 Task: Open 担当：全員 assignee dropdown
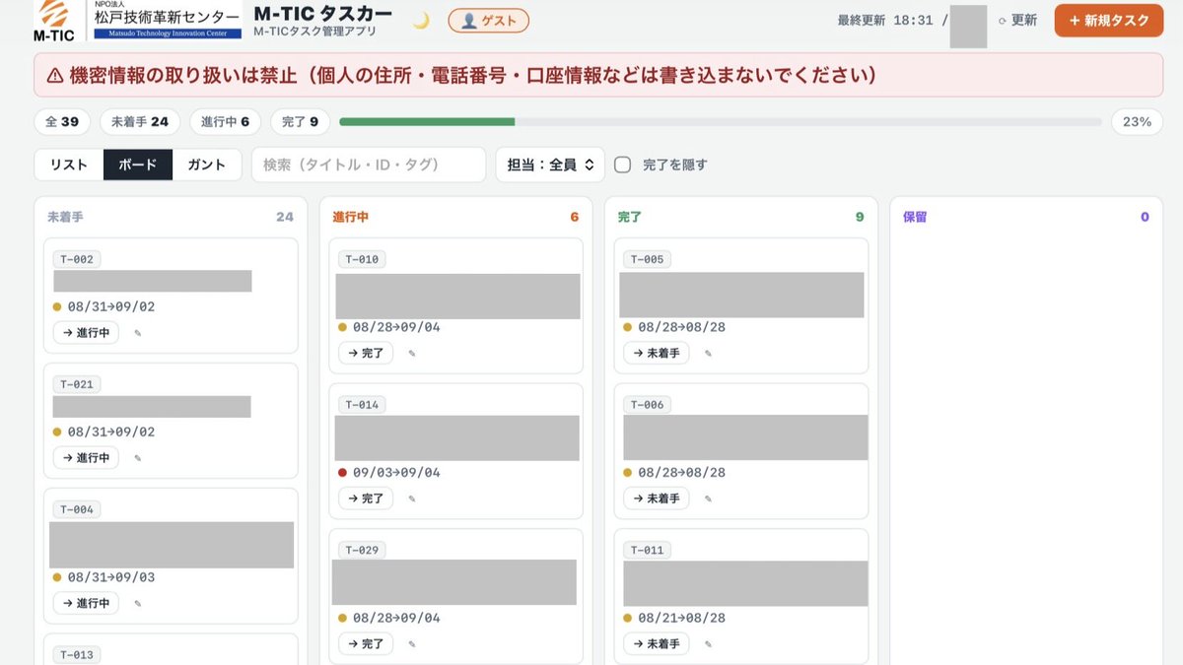pos(550,165)
